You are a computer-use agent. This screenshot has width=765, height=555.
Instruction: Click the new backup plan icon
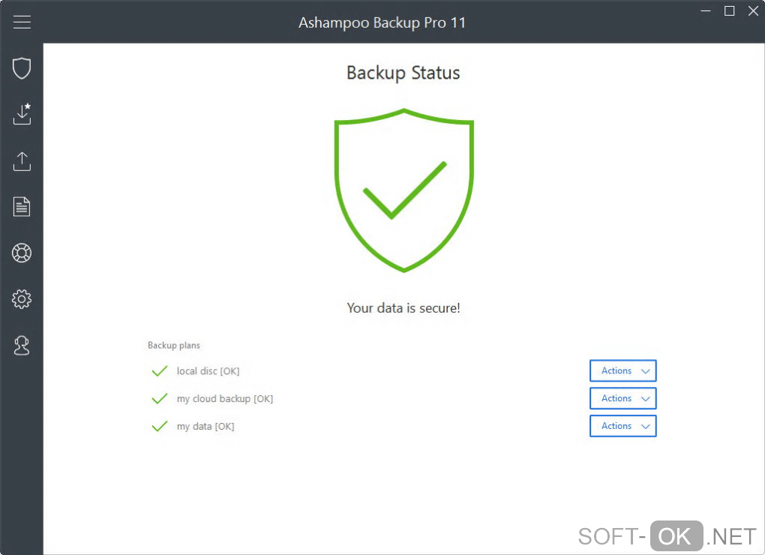tap(22, 114)
